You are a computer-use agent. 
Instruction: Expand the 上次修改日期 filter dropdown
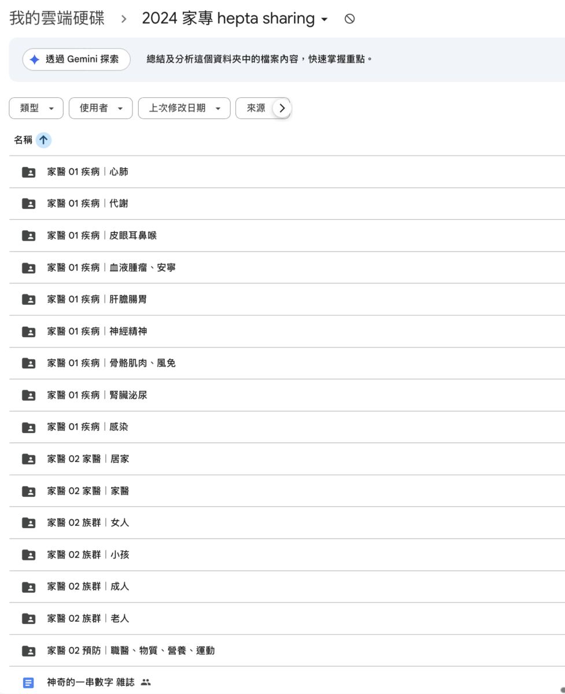[x=184, y=108]
